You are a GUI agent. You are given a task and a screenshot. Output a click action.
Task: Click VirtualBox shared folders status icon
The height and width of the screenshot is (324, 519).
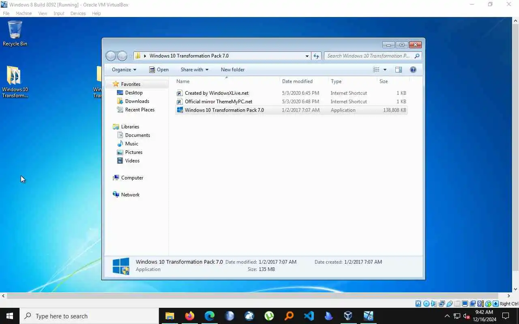[457, 304]
